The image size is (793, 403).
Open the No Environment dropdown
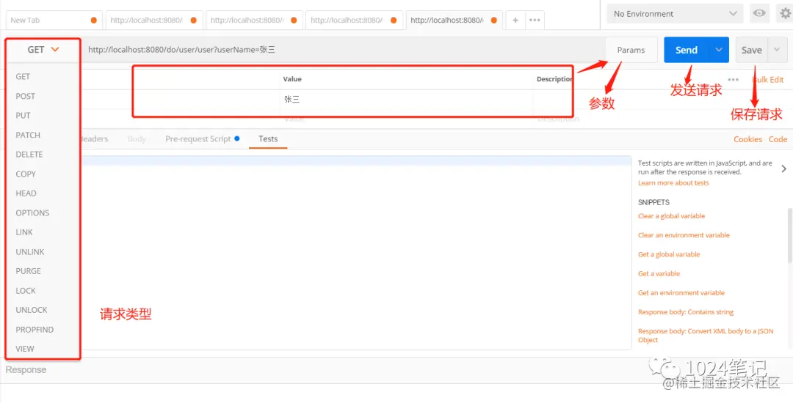coord(676,14)
